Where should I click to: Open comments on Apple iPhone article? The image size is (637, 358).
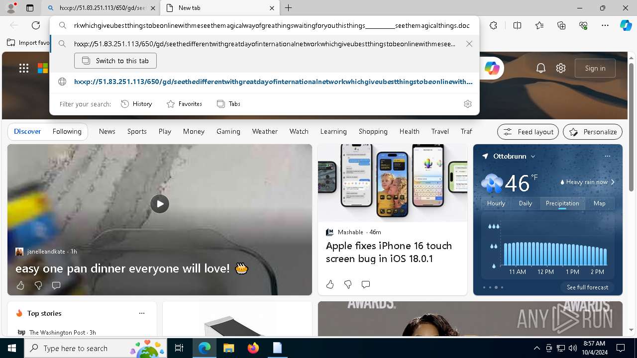click(366, 284)
